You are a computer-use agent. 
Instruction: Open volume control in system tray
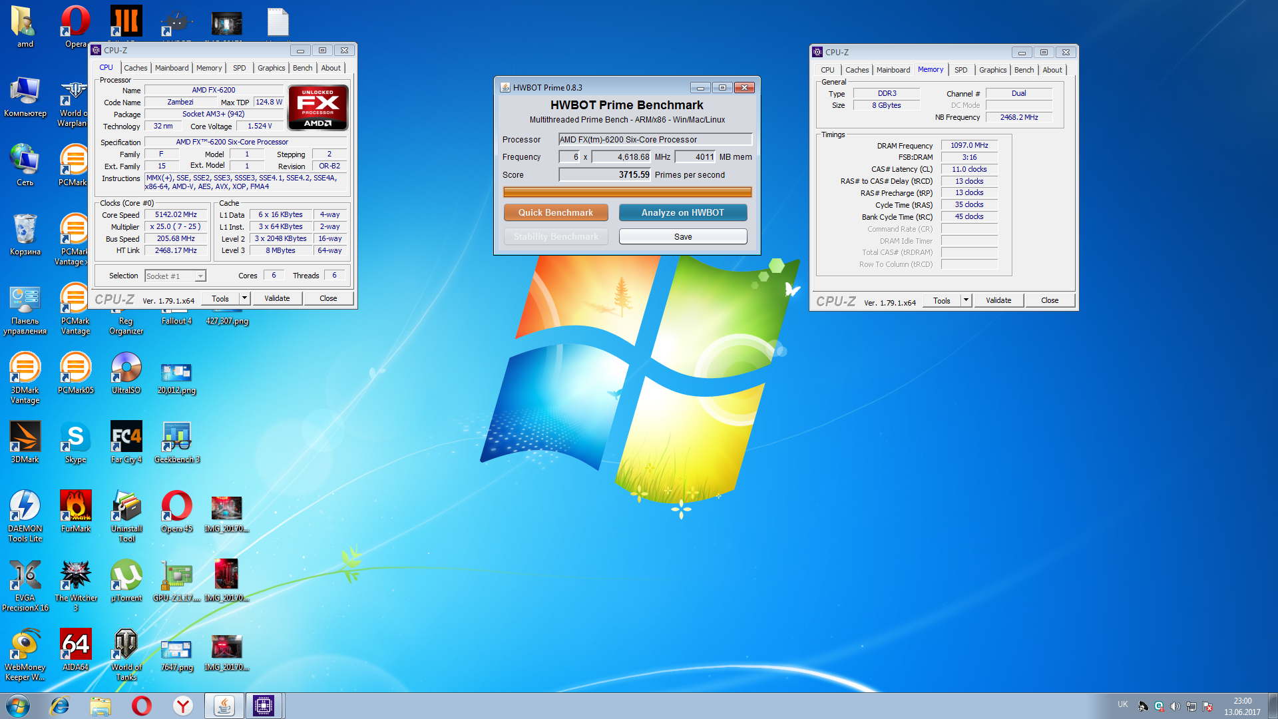coord(1175,706)
